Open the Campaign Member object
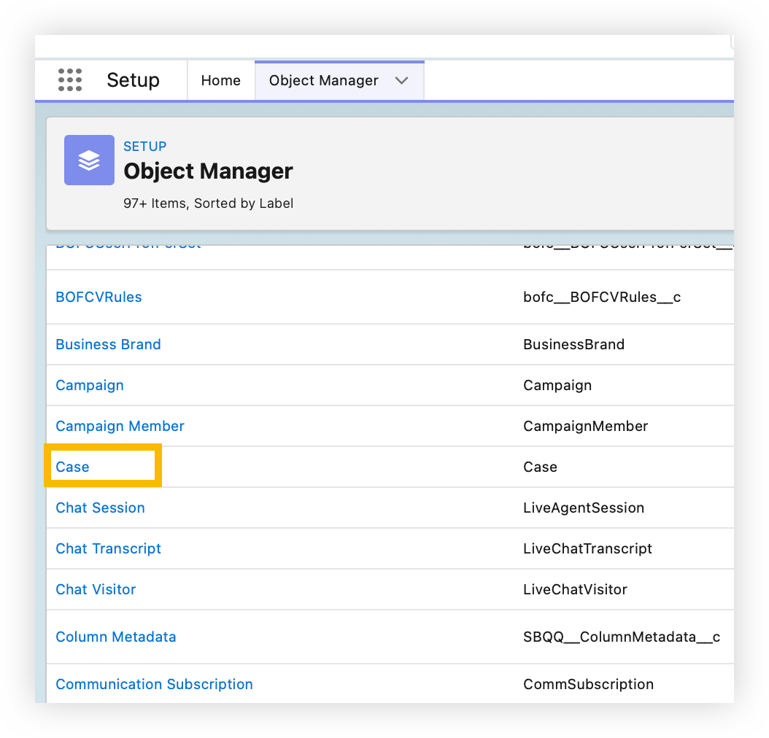The width and height of the screenshot is (769, 738). (x=120, y=426)
